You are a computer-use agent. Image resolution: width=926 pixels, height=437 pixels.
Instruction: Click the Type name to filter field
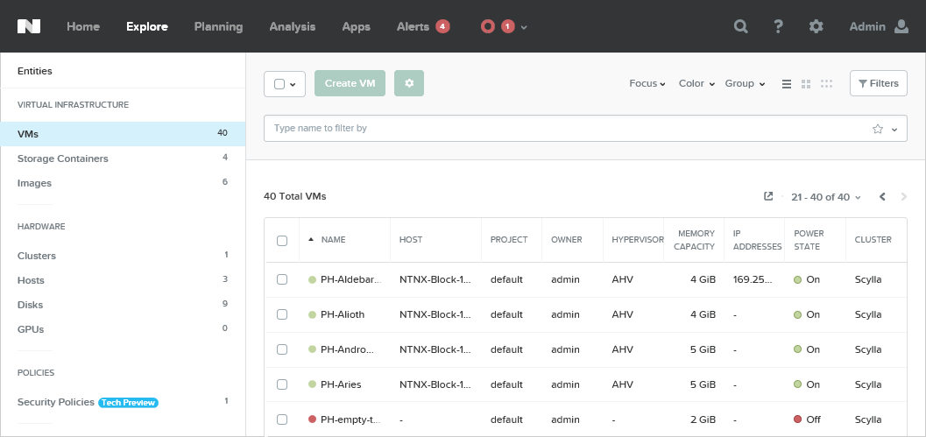click(x=569, y=128)
